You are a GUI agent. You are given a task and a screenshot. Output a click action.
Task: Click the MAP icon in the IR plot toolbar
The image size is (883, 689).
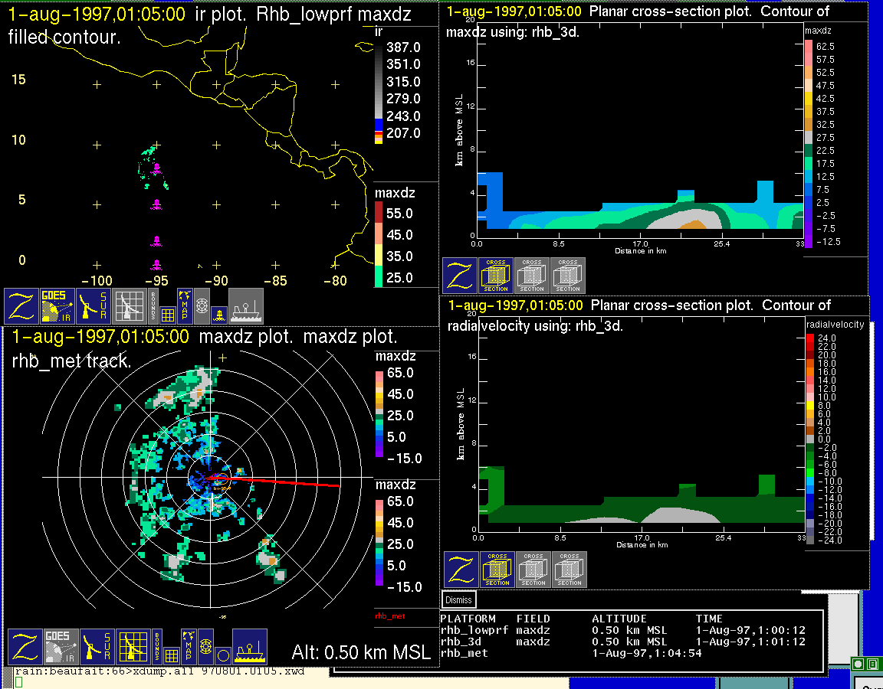click(x=185, y=300)
